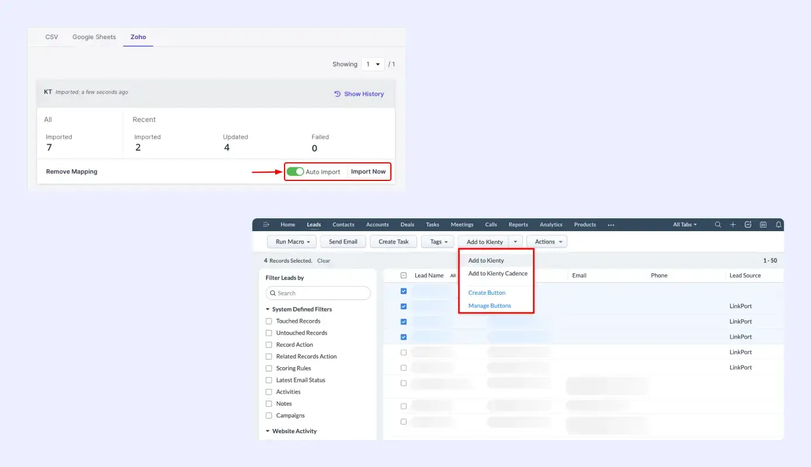Open the Products module tab
The image size is (811, 467).
tap(585, 225)
